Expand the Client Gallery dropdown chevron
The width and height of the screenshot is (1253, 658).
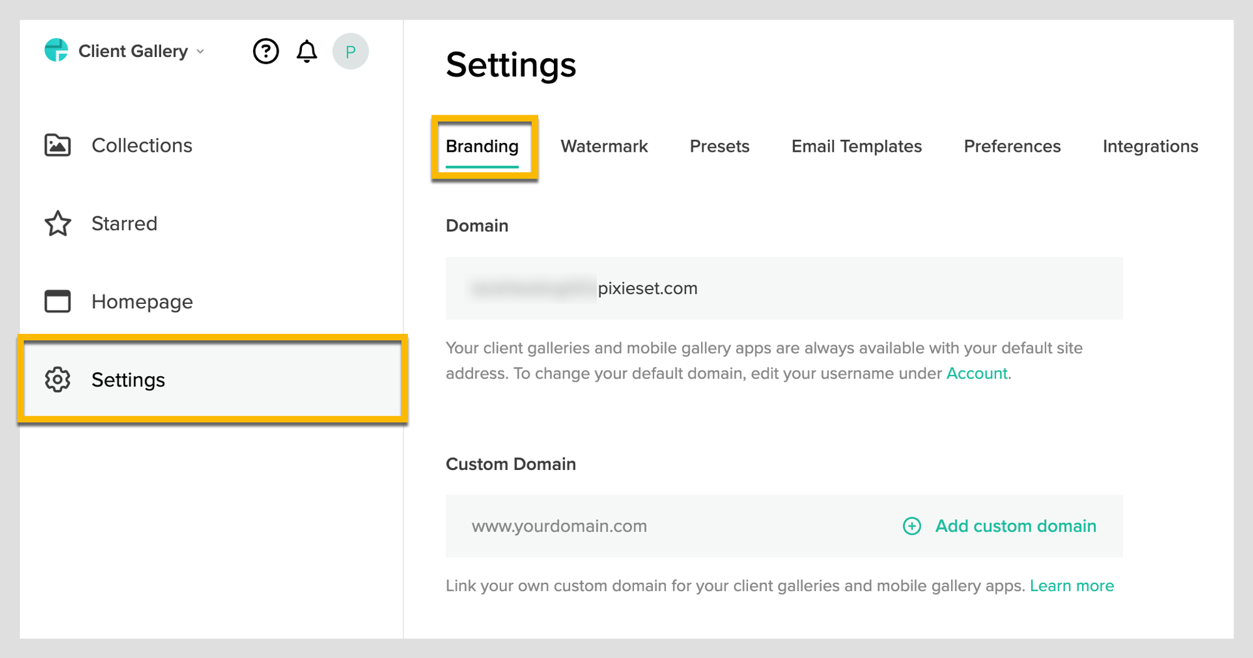(200, 51)
